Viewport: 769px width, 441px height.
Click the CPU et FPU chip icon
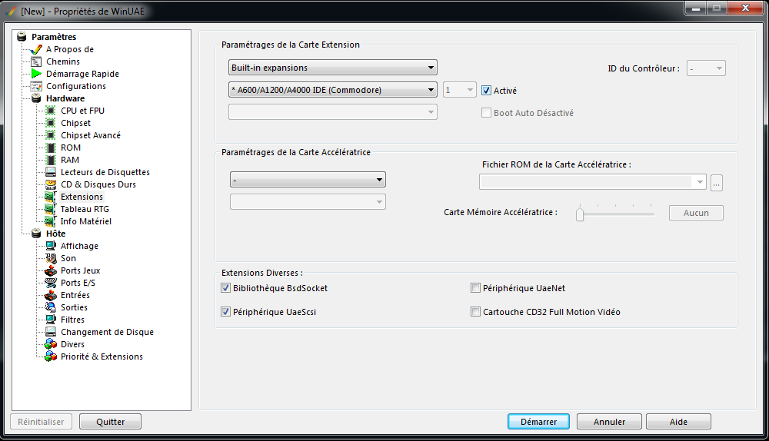(x=51, y=111)
